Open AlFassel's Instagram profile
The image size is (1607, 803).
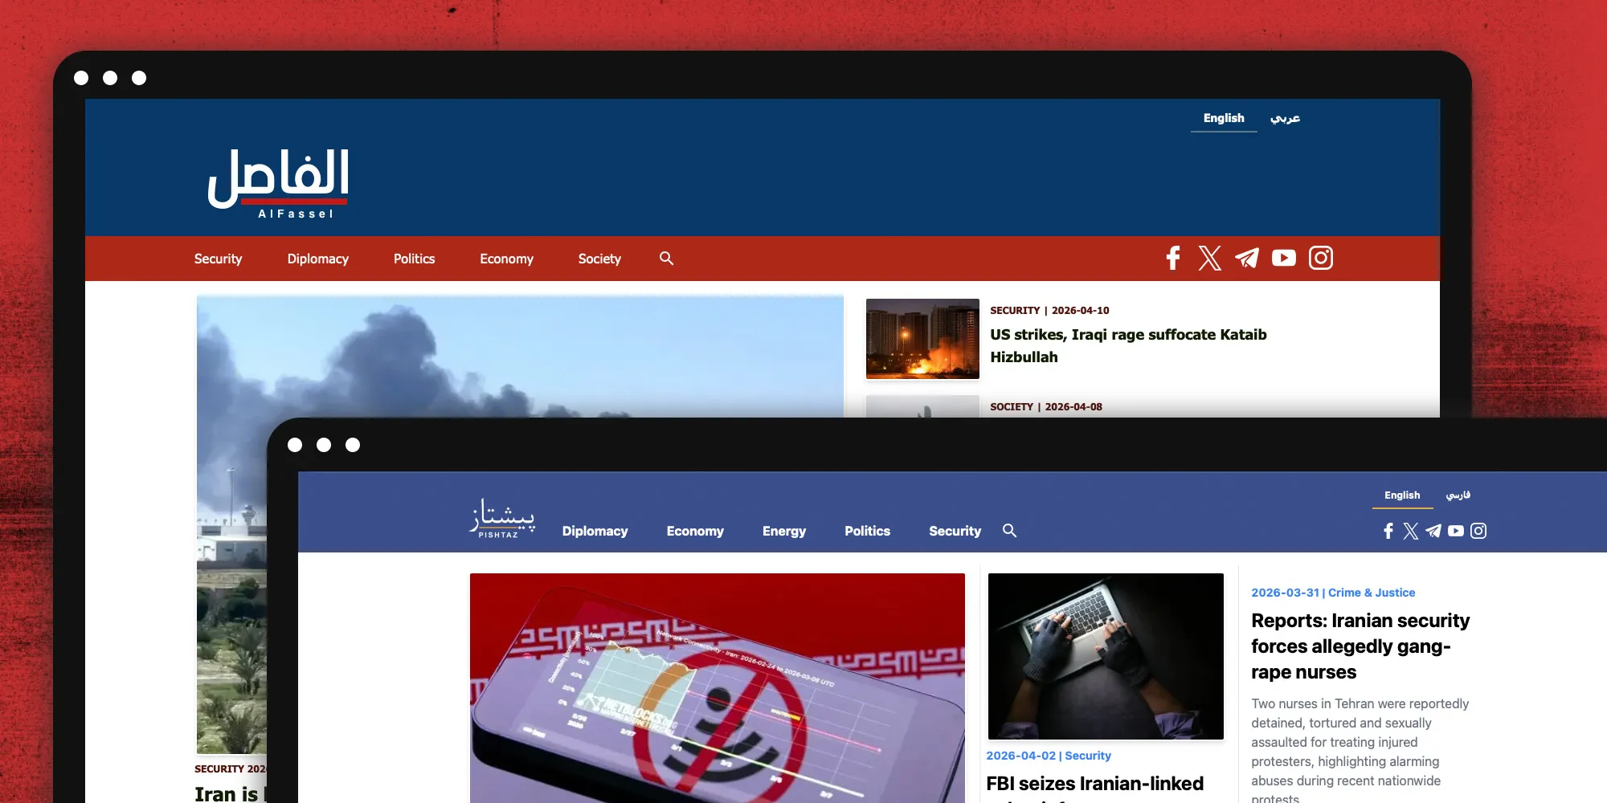tap(1321, 258)
